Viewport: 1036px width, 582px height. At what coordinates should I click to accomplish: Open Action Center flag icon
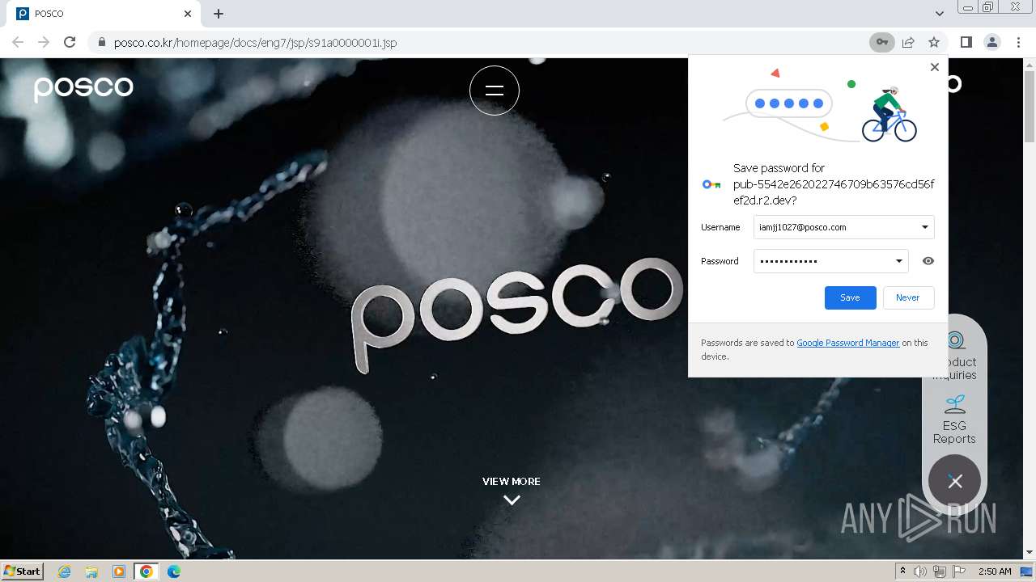[959, 571]
